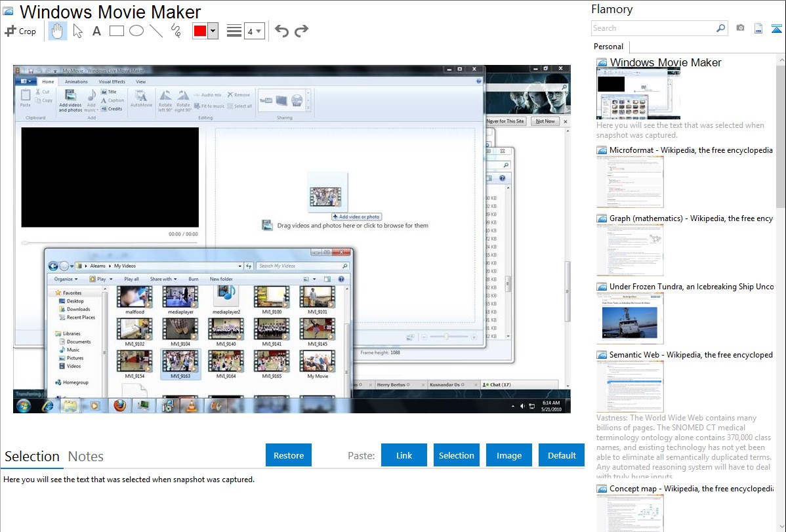Click the red color swatch
Viewport: 786px width, 532px height.
coord(200,31)
